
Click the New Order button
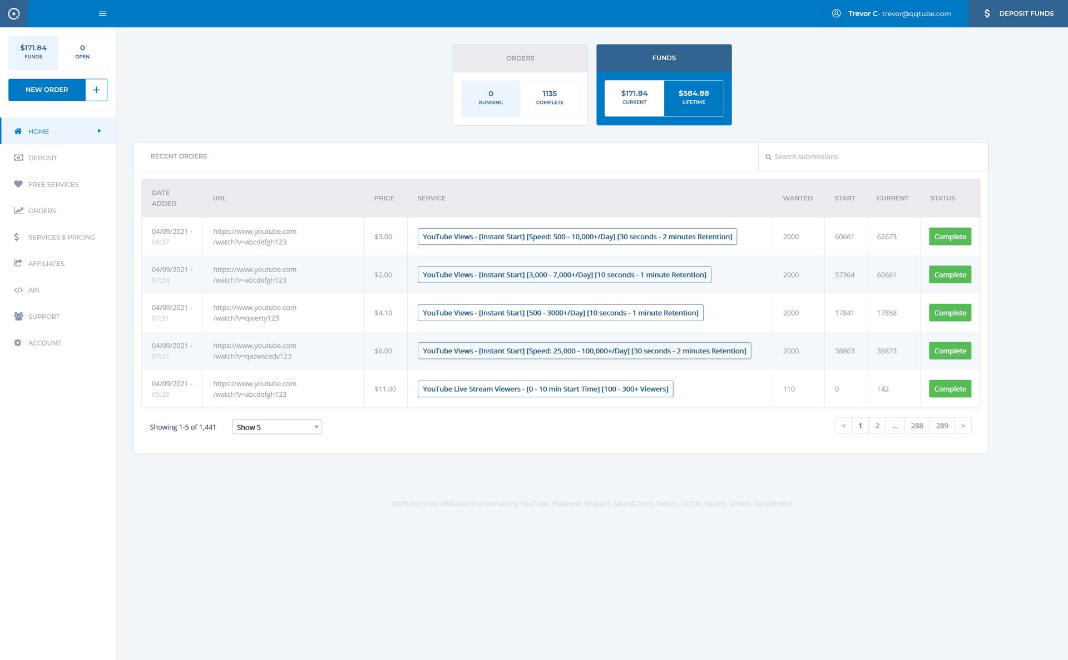pyautogui.click(x=47, y=90)
